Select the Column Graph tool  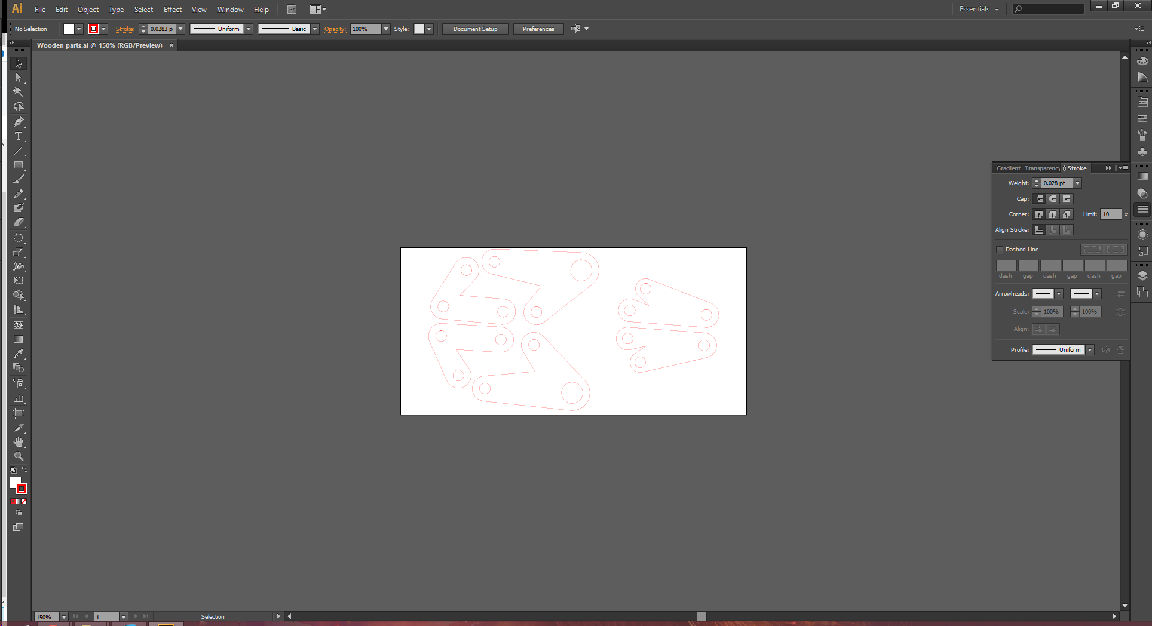point(19,398)
